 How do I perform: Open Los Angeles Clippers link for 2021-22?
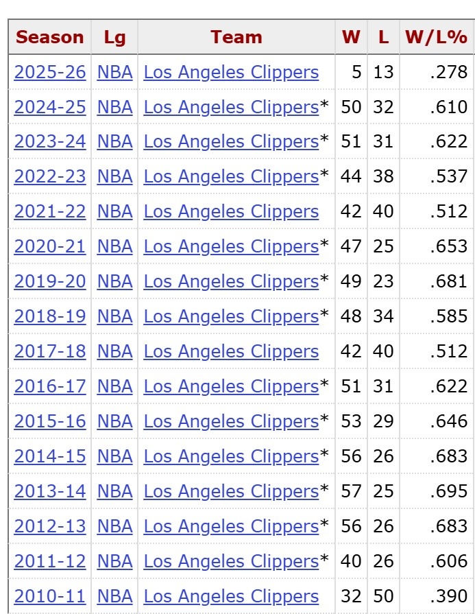click(x=231, y=211)
